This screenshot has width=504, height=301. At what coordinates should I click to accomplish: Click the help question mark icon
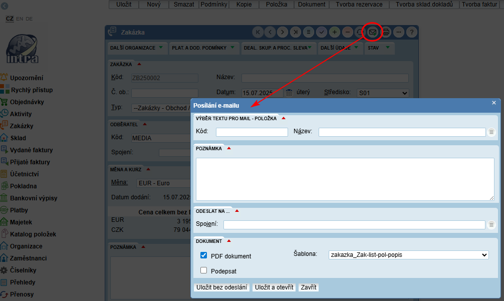pos(411,32)
